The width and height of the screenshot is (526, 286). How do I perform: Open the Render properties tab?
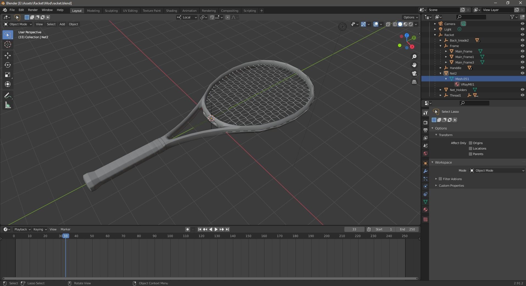pyautogui.click(x=425, y=122)
